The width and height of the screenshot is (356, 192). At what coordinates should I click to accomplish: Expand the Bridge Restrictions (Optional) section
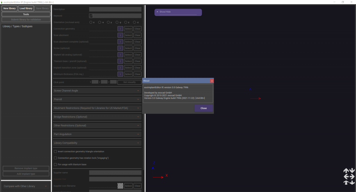[x=97, y=117]
